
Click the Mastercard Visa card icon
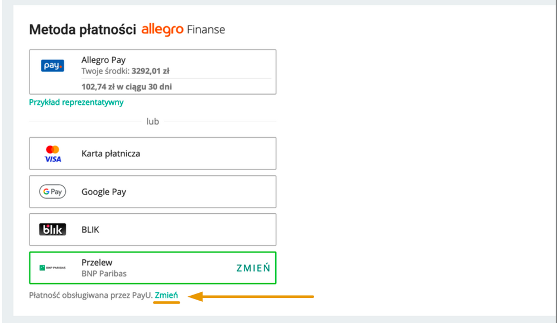click(x=52, y=154)
